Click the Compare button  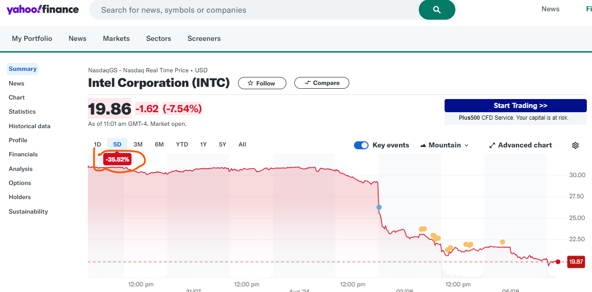click(x=322, y=83)
